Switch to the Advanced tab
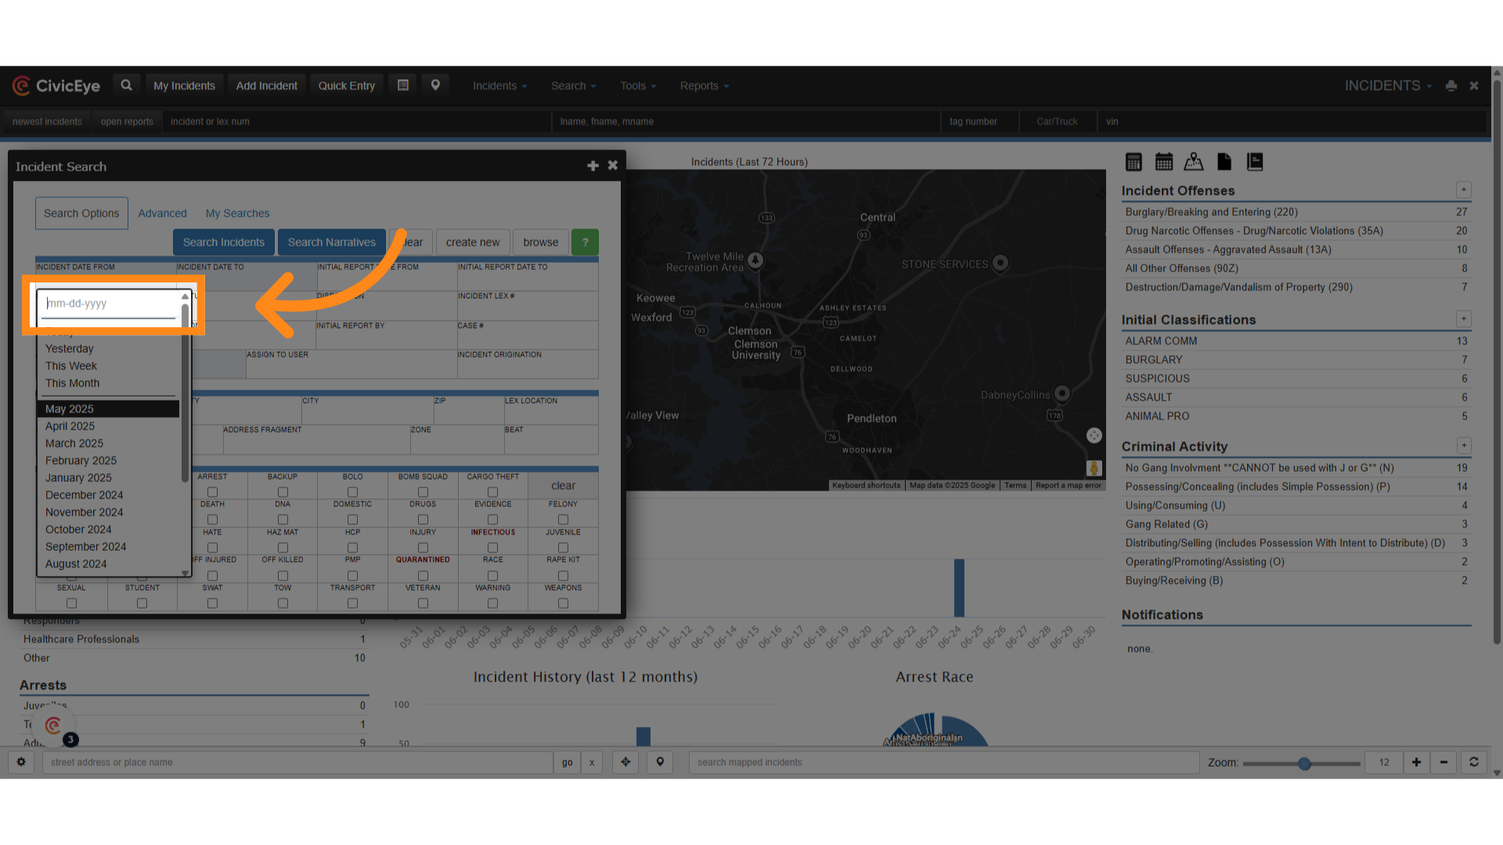1503x845 pixels. (x=162, y=214)
